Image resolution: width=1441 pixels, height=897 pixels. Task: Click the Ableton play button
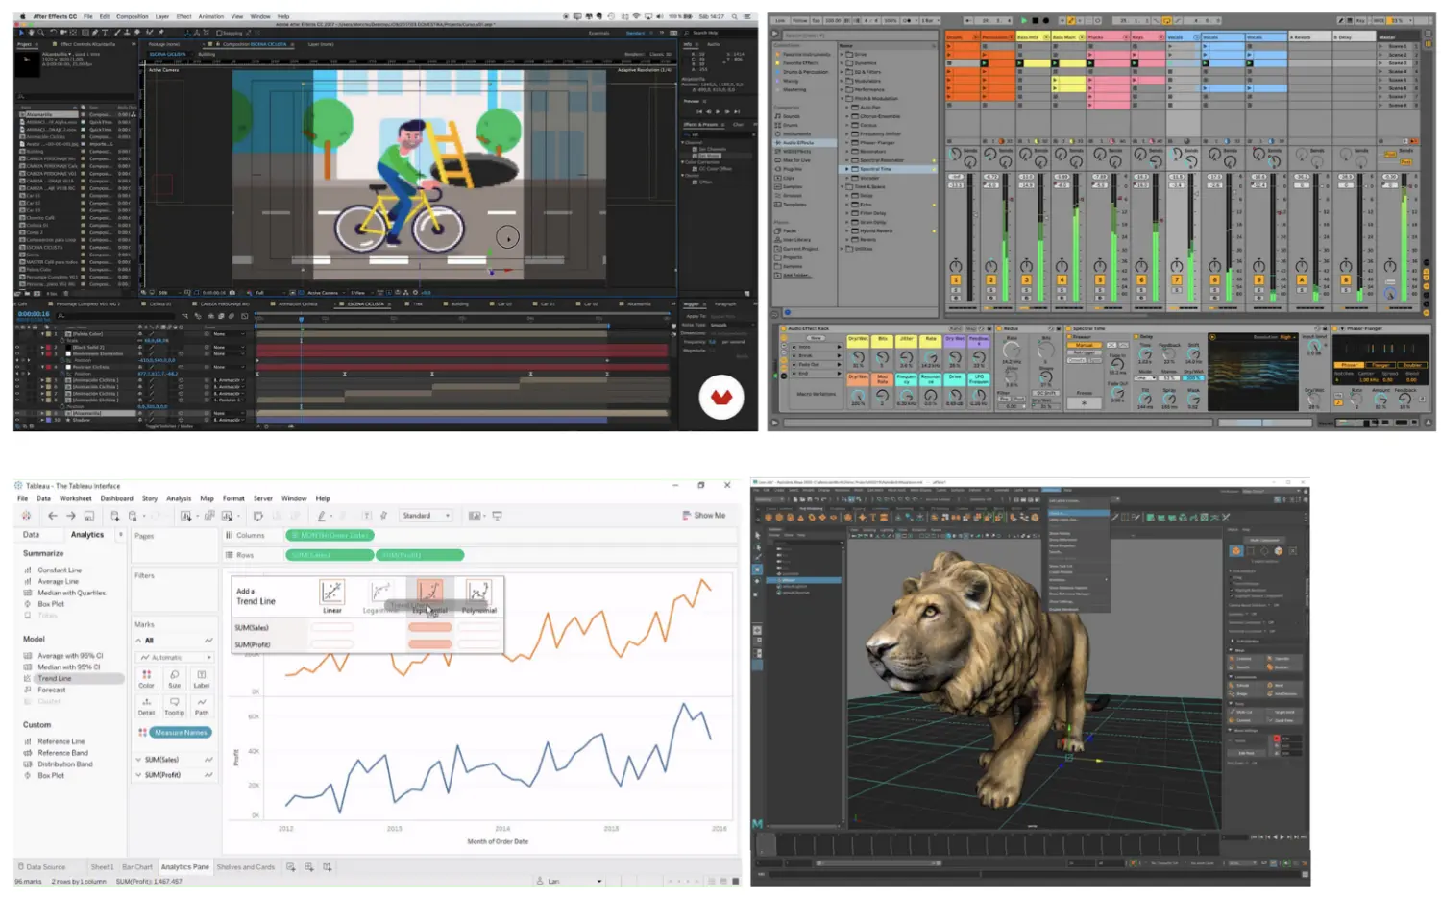pos(1024,20)
